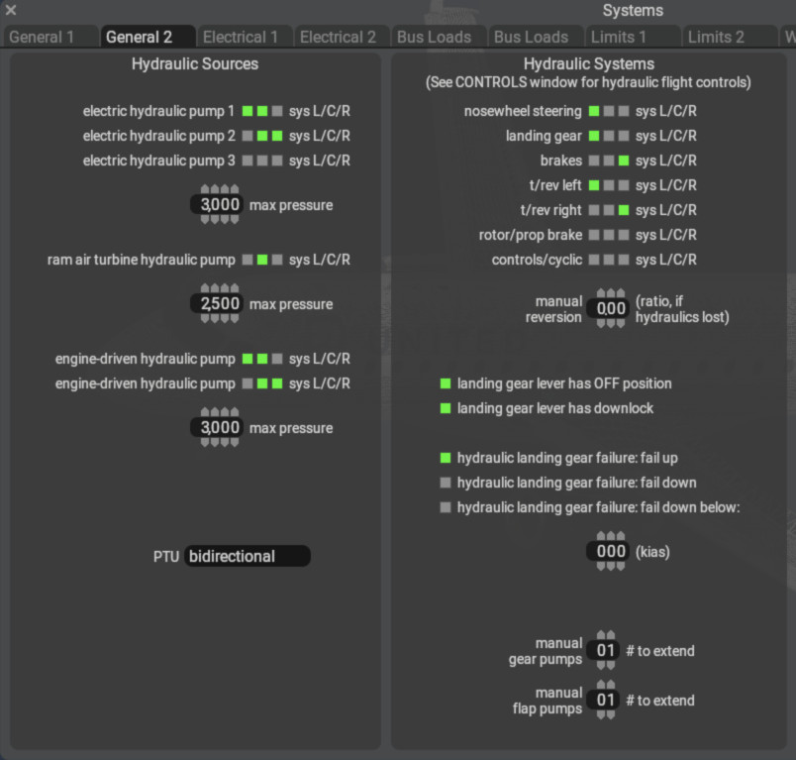Image resolution: width=796 pixels, height=760 pixels.
Task: Toggle landing gear lever has OFF position
Action: tap(446, 383)
